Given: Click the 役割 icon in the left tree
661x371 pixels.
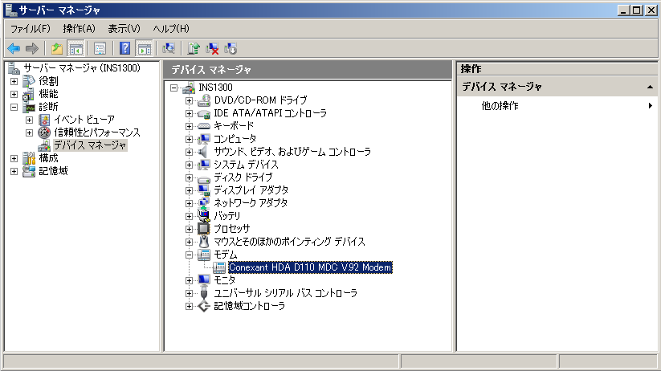Looking at the screenshot, I should [29, 81].
